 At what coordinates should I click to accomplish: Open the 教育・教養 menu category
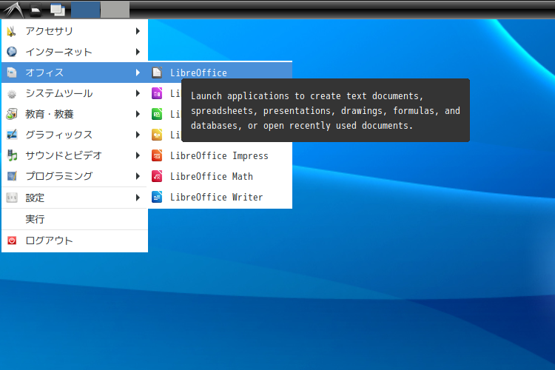click(75, 114)
